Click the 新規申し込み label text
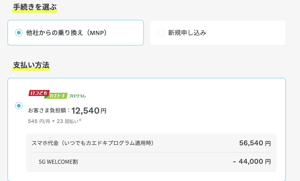This screenshot has width=300, height=181. [x=187, y=33]
